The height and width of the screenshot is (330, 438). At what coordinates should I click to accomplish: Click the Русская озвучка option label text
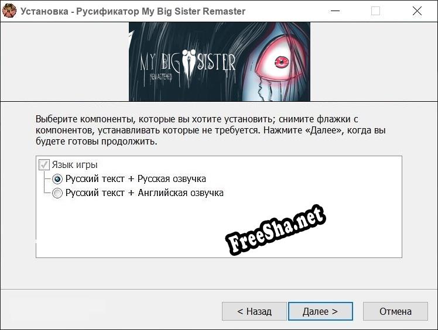(136, 178)
